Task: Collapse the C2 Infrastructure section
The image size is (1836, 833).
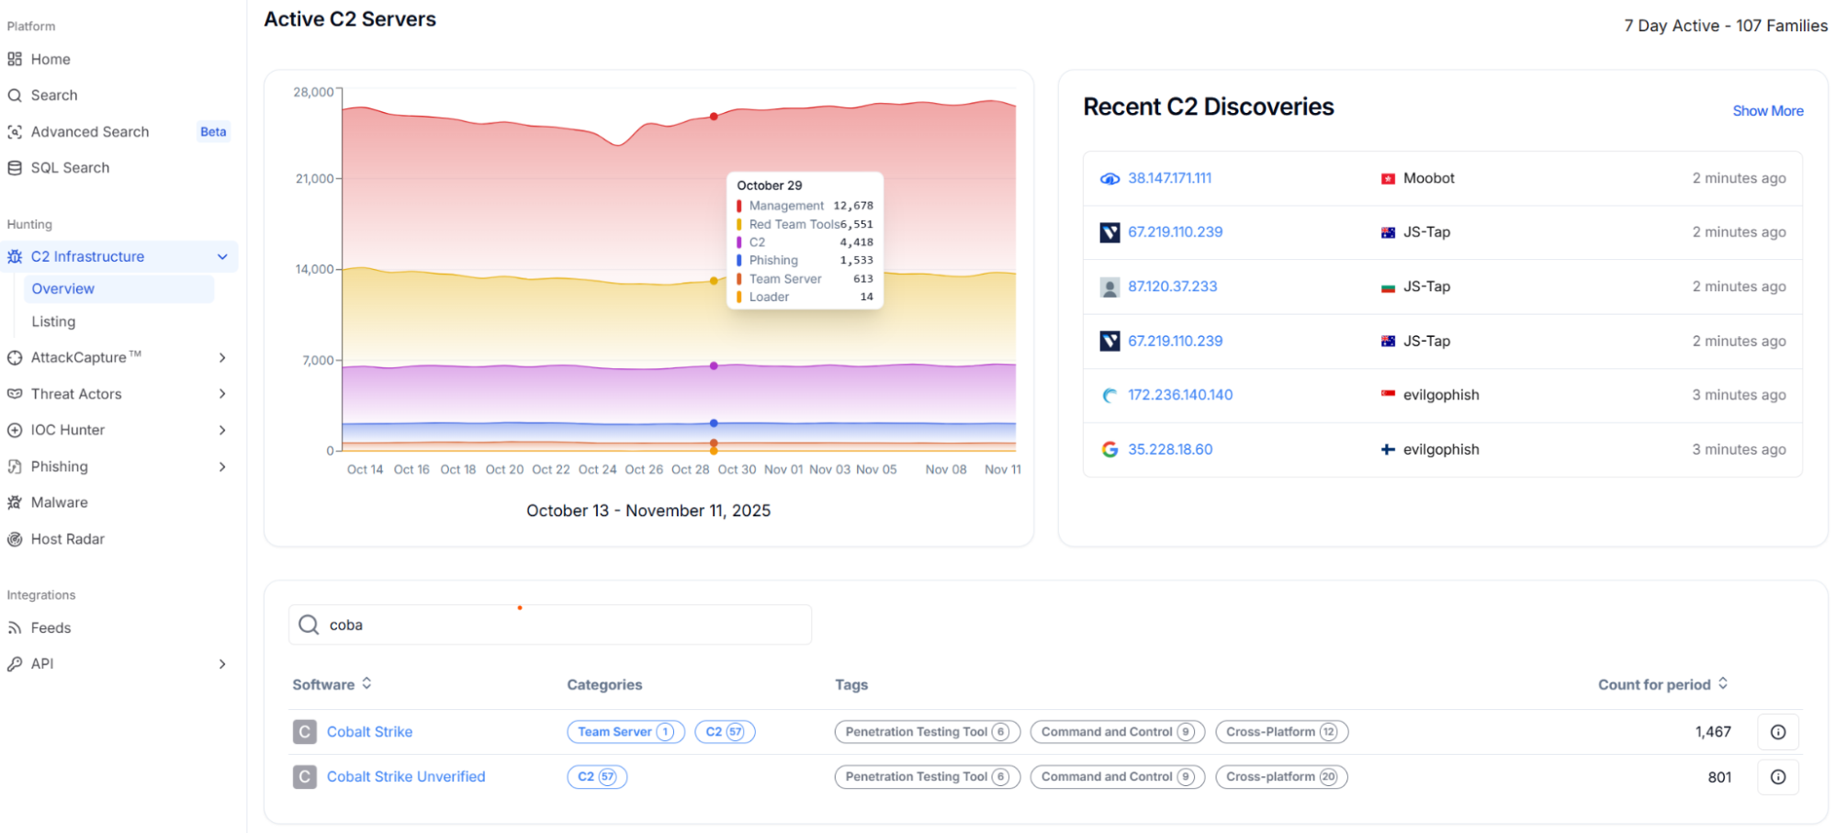Action: pyautogui.click(x=222, y=257)
